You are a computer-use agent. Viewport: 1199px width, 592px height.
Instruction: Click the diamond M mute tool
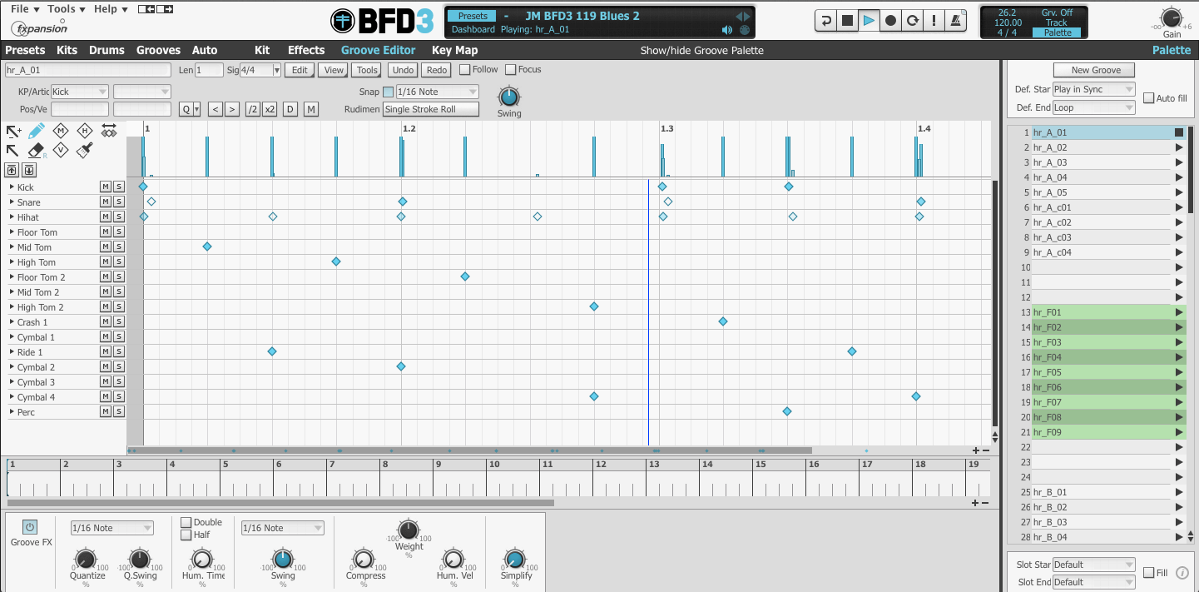(60, 131)
